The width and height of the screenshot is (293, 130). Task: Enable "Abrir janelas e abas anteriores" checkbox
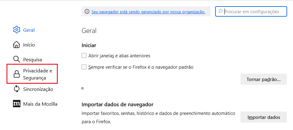click(x=84, y=56)
